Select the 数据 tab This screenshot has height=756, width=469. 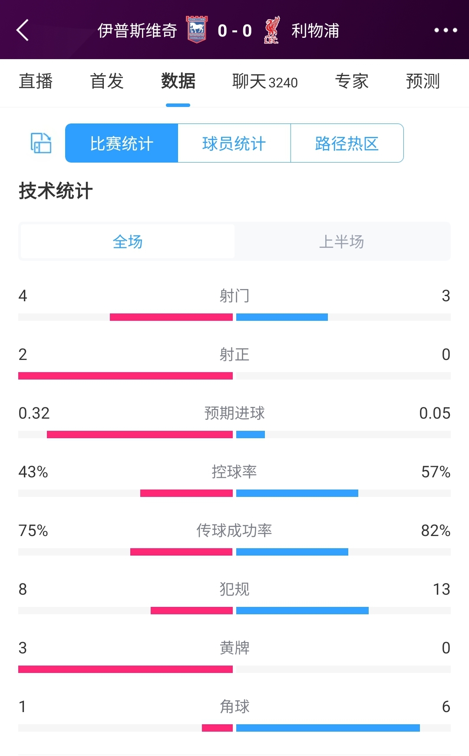(178, 81)
